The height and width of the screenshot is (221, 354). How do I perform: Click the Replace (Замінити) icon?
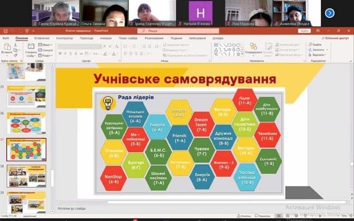(x=318, y=50)
